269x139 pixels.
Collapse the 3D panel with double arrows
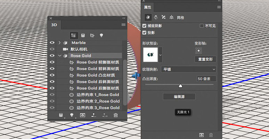(124, 18)
